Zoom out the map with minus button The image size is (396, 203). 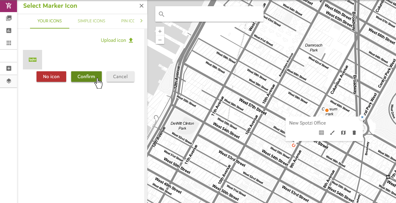160,40
